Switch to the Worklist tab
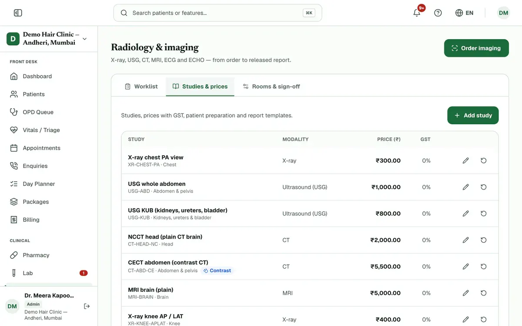Image resolution: width=522 pixels, height=326 pixels. pos(141,86)
